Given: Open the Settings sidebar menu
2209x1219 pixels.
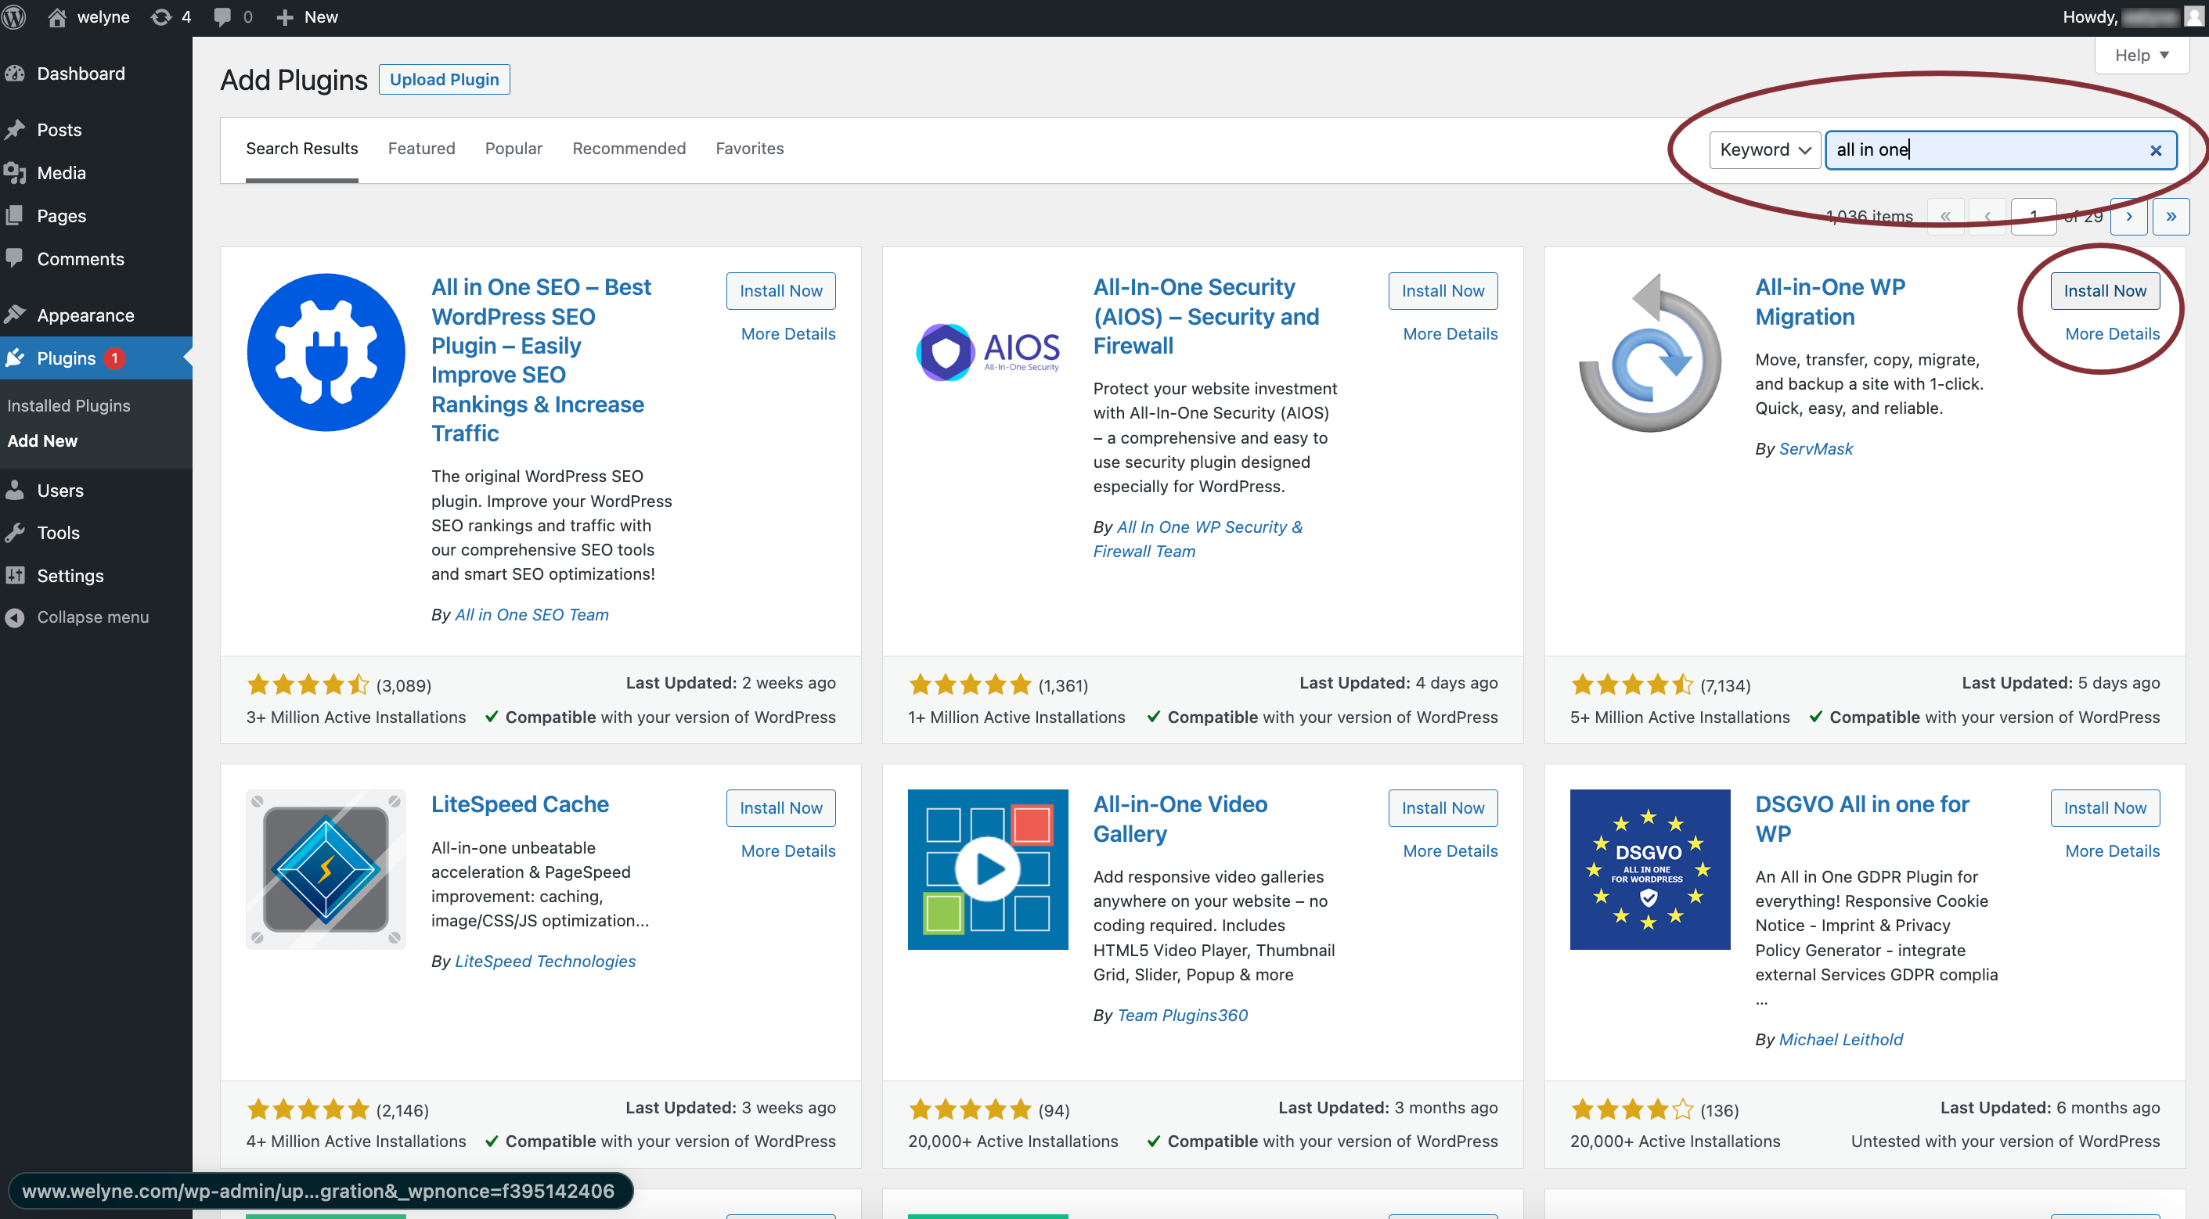Looking at the screenshot, I should coord(70,576).
